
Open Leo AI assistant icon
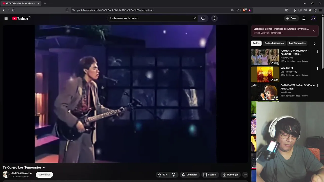coord(310,10)
